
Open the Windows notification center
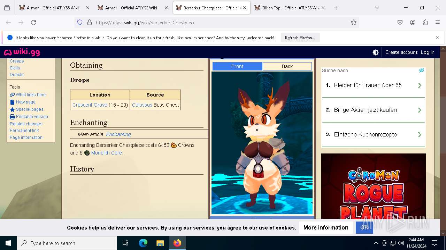pos(435,243)
